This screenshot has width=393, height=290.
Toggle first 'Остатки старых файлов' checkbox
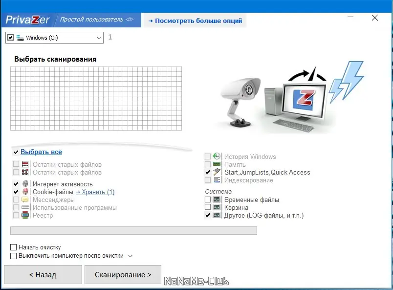tap(16, 164)
